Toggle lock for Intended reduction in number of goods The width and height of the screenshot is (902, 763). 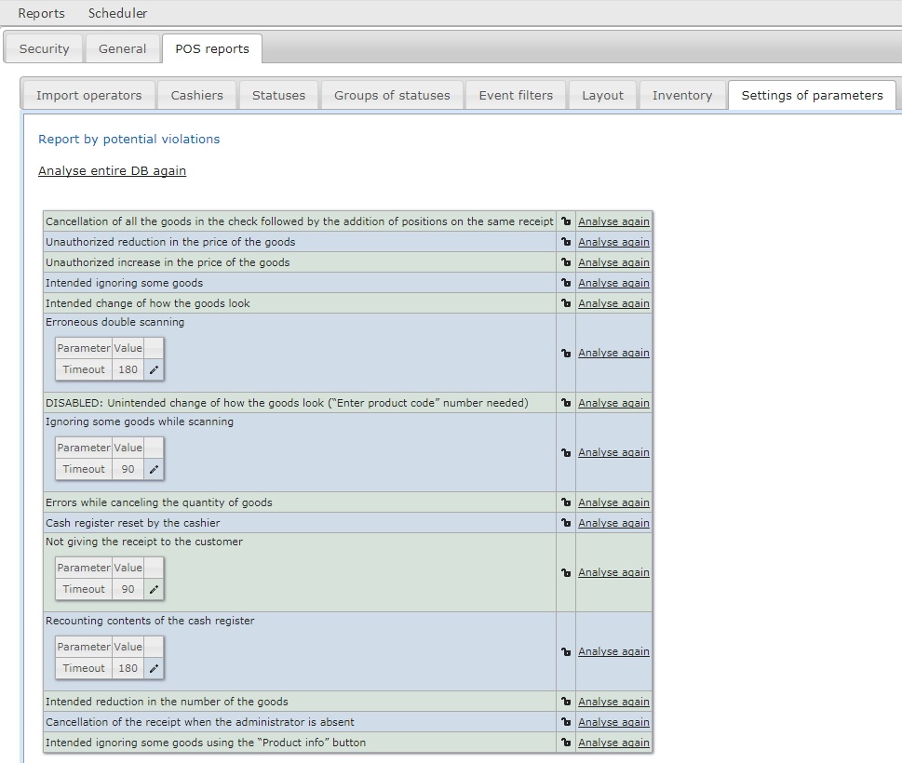[566, 702]
